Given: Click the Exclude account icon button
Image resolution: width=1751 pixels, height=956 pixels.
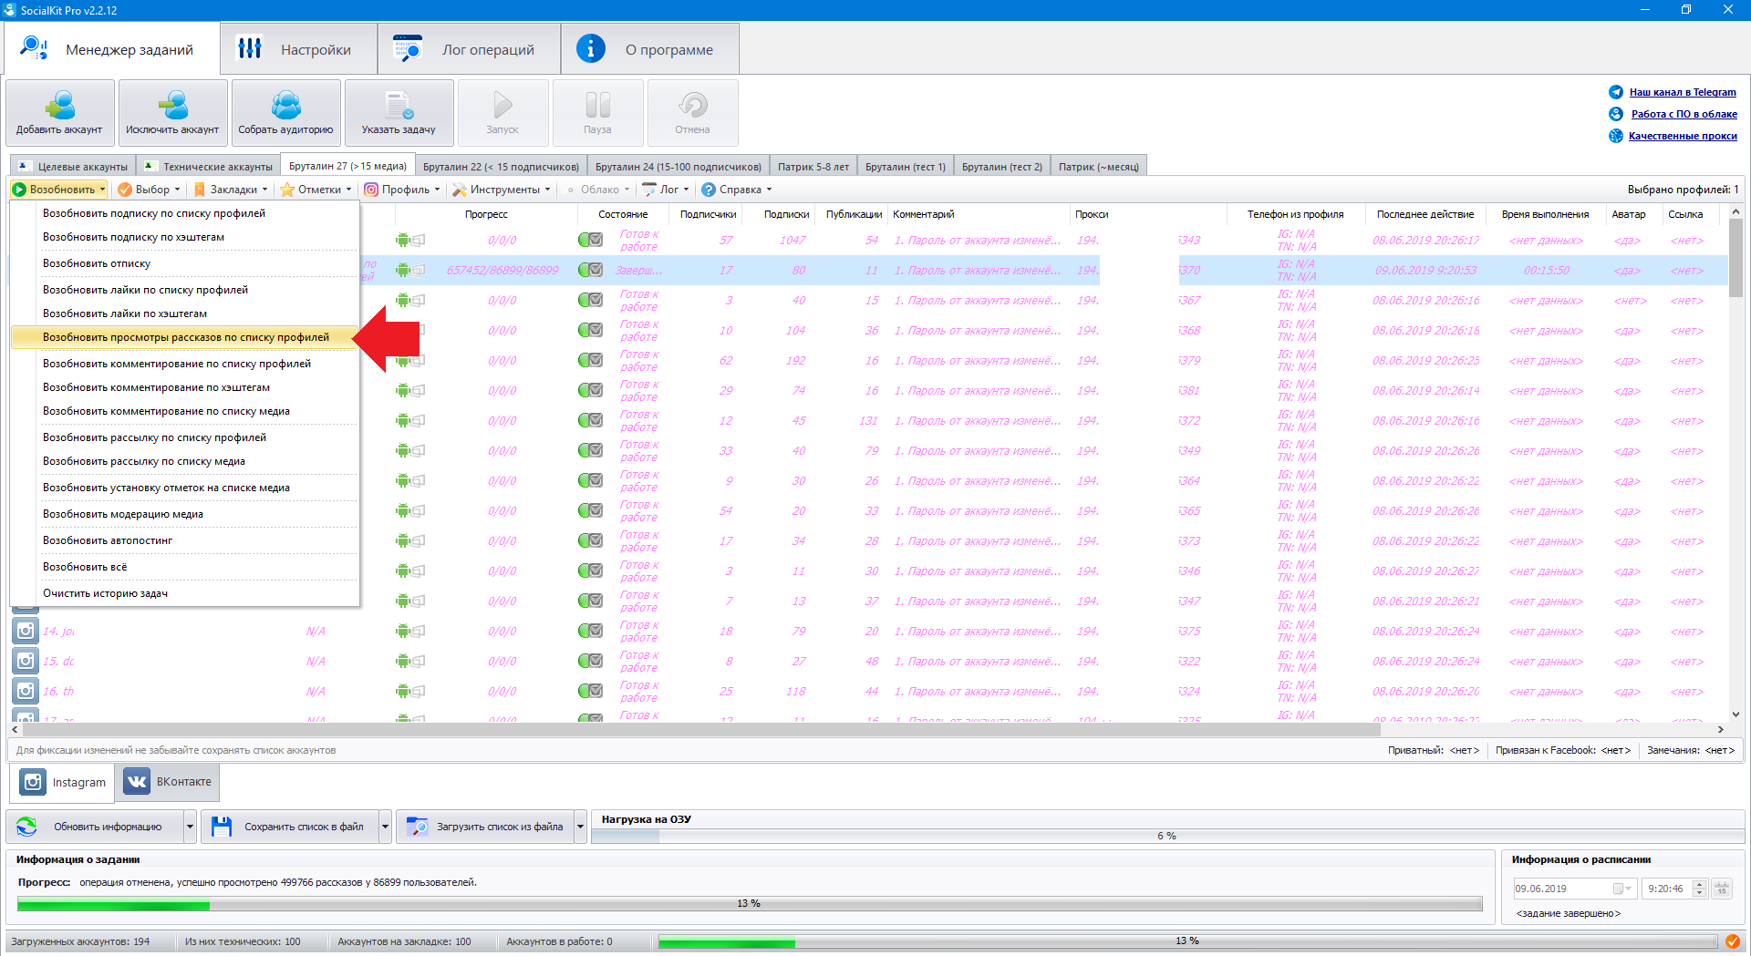Looking at the screenshot, I should tap(172, 112).
